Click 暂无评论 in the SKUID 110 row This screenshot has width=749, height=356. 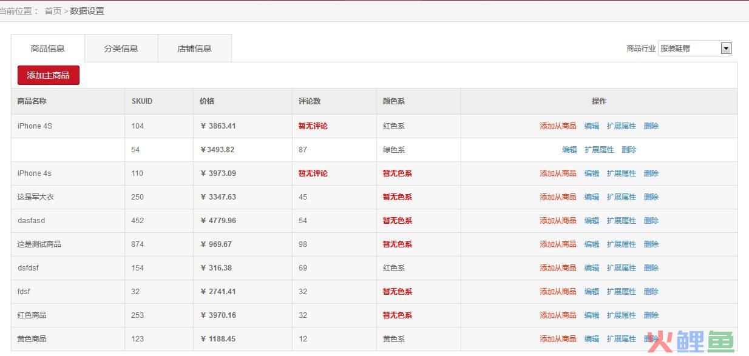[x=313, y=173]
